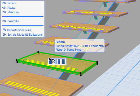
Task: Click the bottom corner node of the selected tread
Action: coord(81,75)
